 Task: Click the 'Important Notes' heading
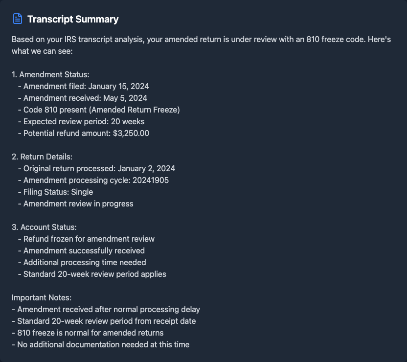pyautogui.click(x=41, y=298)
